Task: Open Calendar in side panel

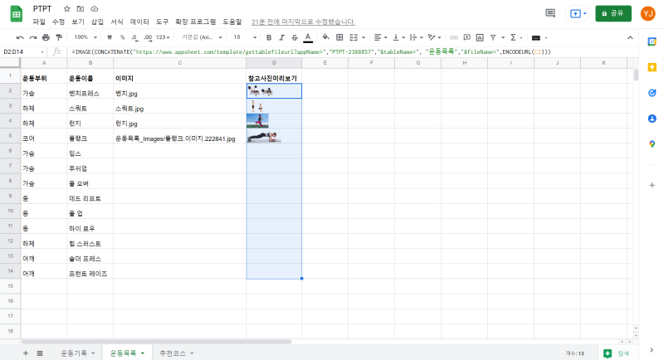Action: tap(652, 41)
